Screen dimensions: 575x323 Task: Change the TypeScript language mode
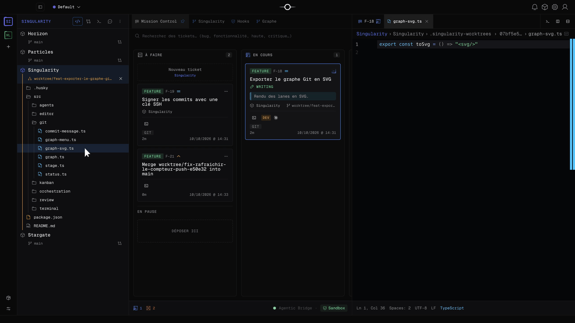click(x=452, y=308)
